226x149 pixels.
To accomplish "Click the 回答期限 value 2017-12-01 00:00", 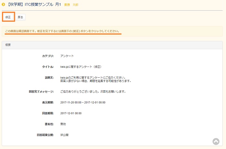I will pos(71,113).
